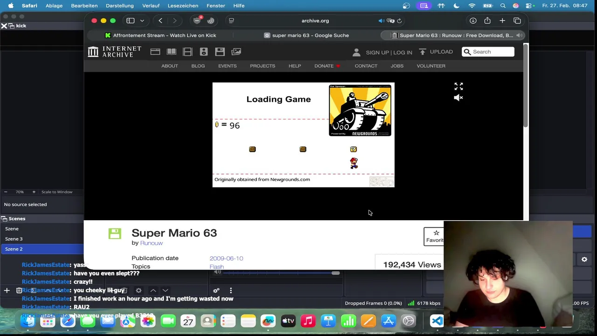The image size is (597, 336).
Task: Reload the archive.org page
Action: [399, 21]
